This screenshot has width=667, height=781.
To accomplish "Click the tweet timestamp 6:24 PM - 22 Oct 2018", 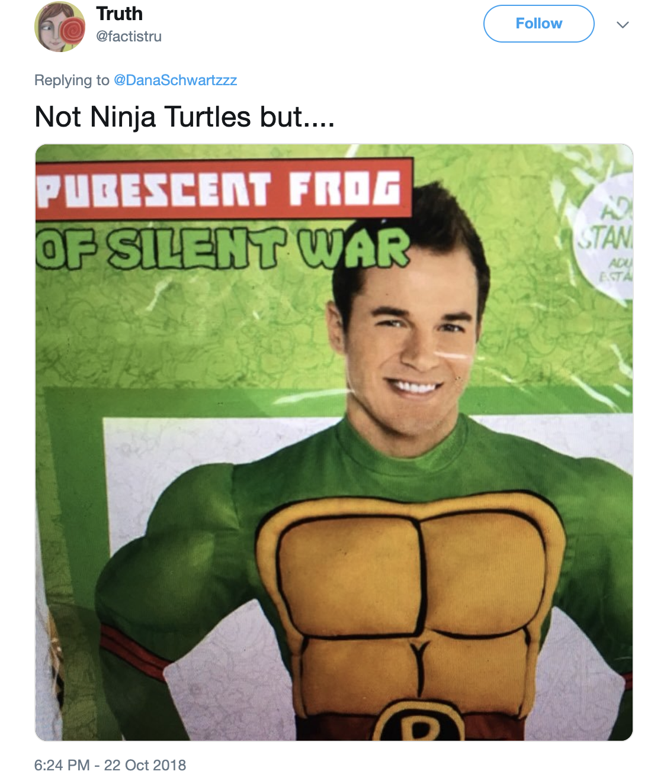I will [x=110, y=765].
